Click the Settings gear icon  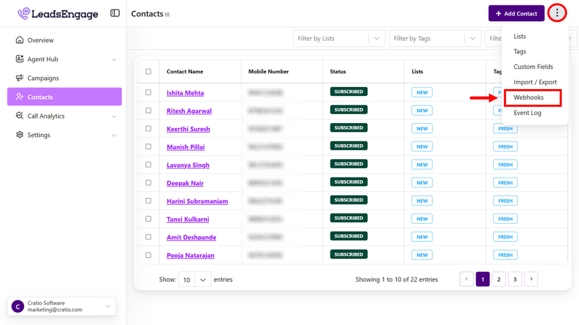tap(20, 135)
